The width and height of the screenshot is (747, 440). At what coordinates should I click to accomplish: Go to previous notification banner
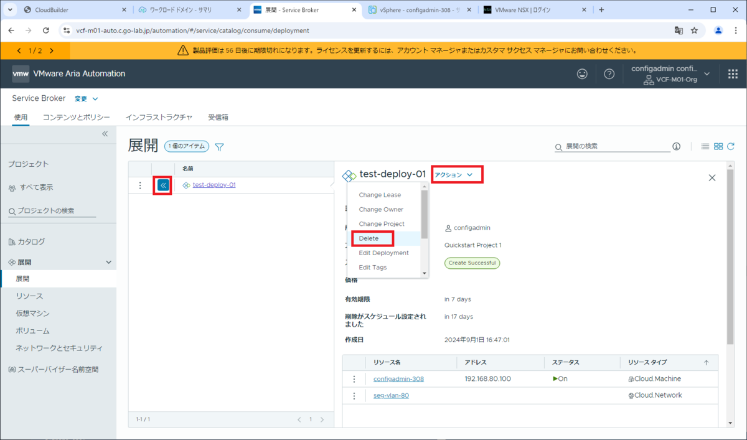[19, 50]
